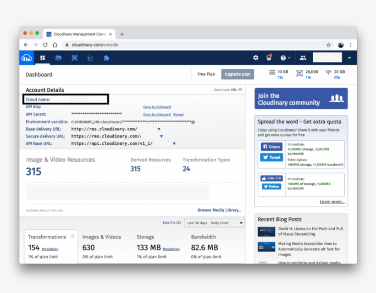This screenshot has height=293, width=376.
Task: Open the Add-ons puzzle piece icon
Action: point(106,58)
